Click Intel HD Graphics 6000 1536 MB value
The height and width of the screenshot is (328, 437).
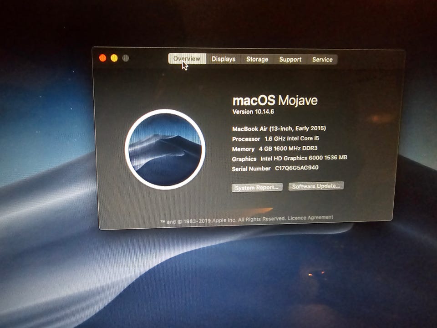[304, 158]
